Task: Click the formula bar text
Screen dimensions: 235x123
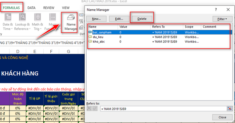Action: tap(42, 43)
